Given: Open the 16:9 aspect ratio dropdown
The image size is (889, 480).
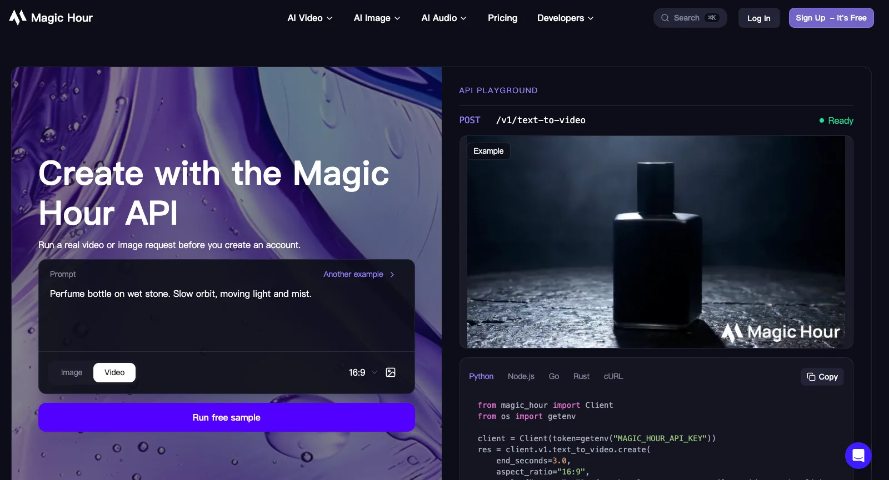Looking at the screenshot, I should (x=363, y=372).
